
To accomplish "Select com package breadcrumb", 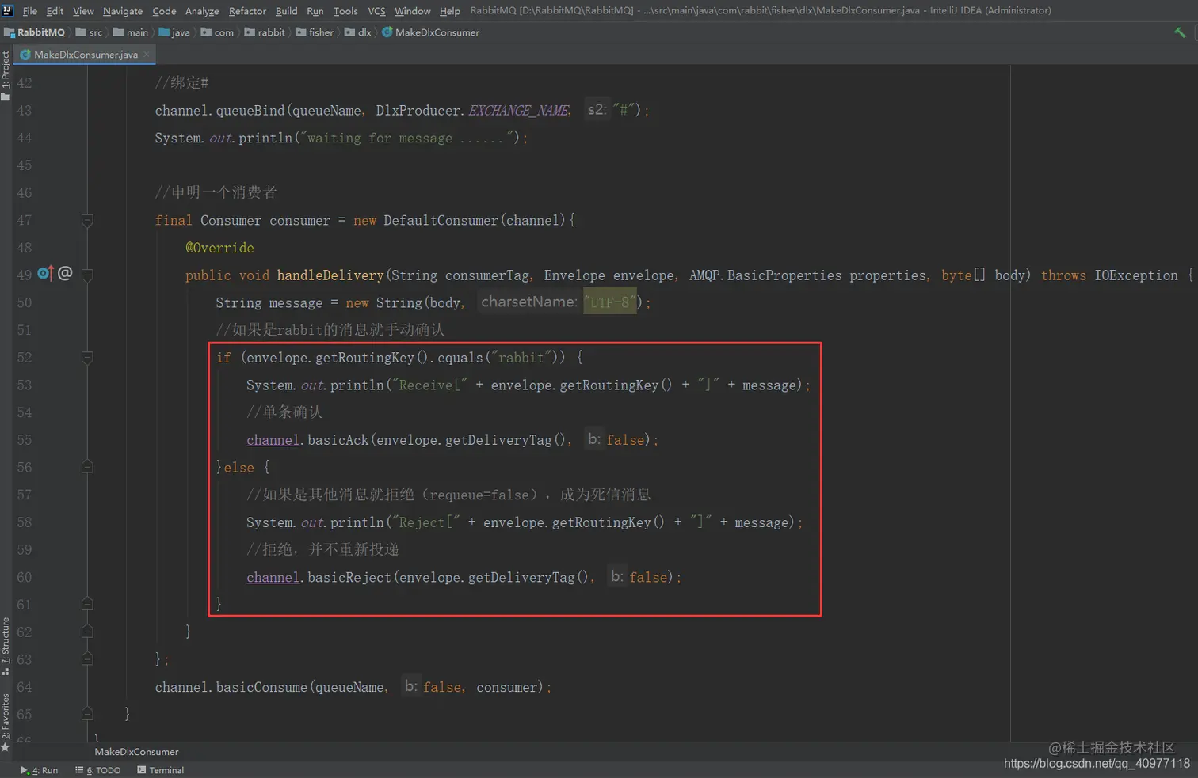I will pyautogui.click(x=217, y=32).
